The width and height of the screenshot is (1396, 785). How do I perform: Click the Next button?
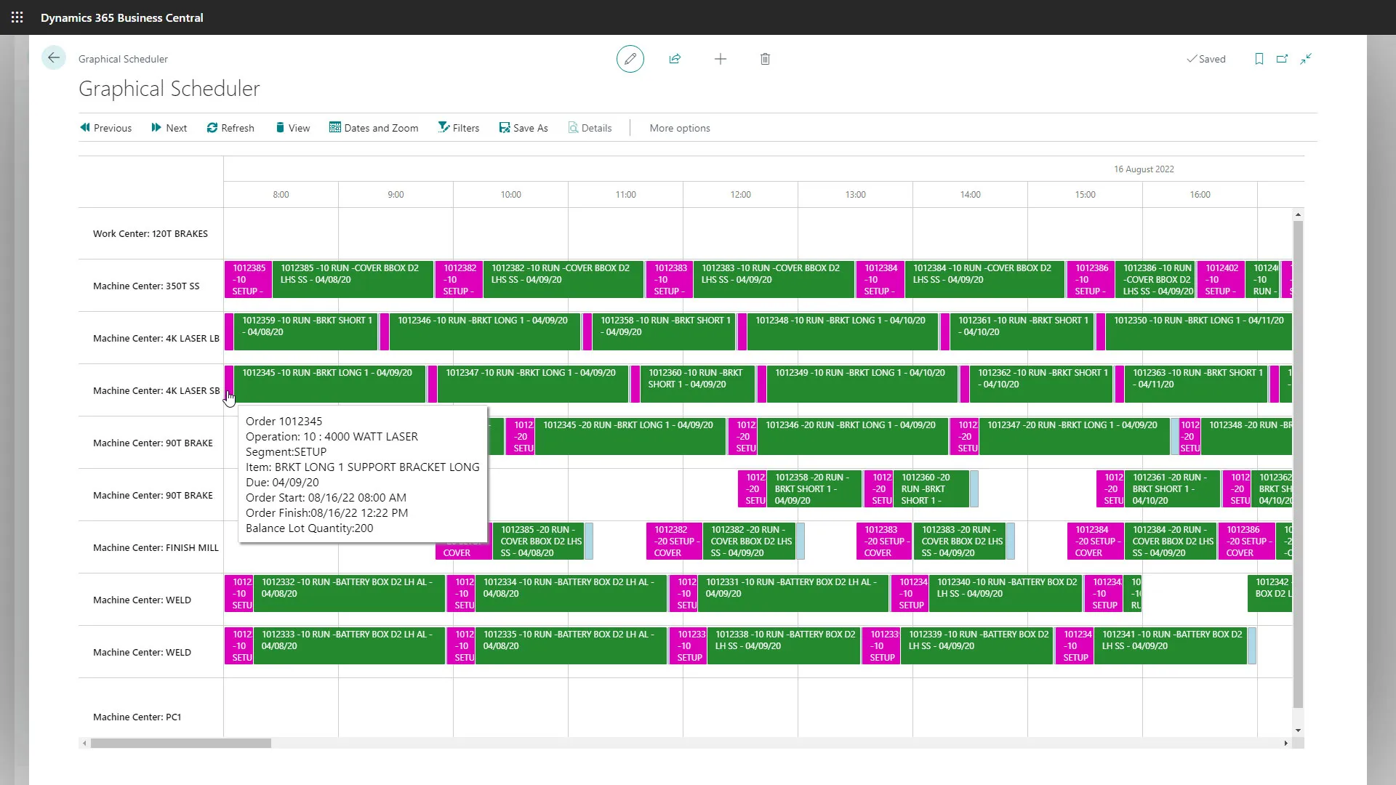coord(169,127)
